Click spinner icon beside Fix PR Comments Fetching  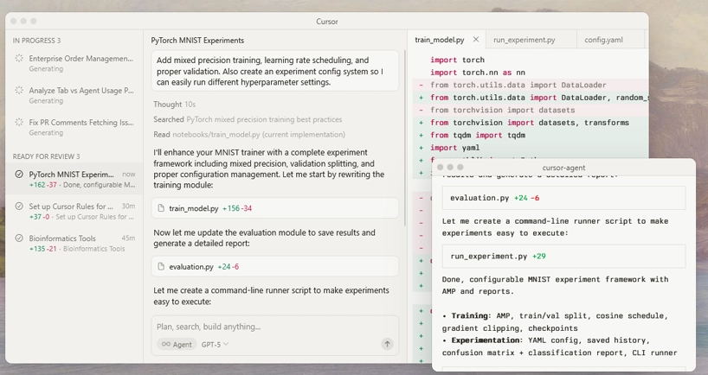pos(20,123)
